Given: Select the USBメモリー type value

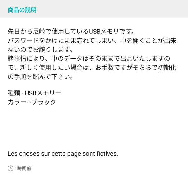Looking at the screenshot, I should [x=43, y=93].
